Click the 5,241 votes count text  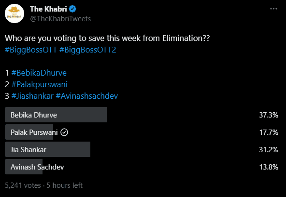pos(23,185)
